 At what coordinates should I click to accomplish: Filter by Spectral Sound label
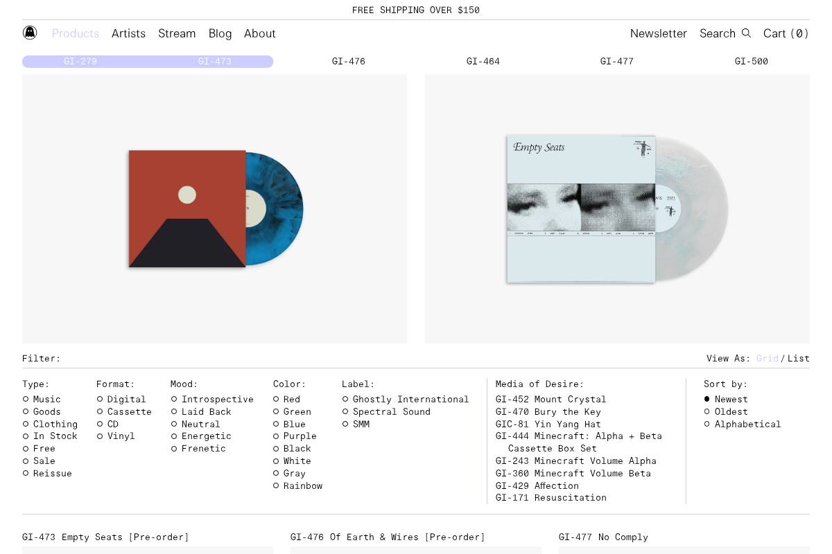click(386, 412)
